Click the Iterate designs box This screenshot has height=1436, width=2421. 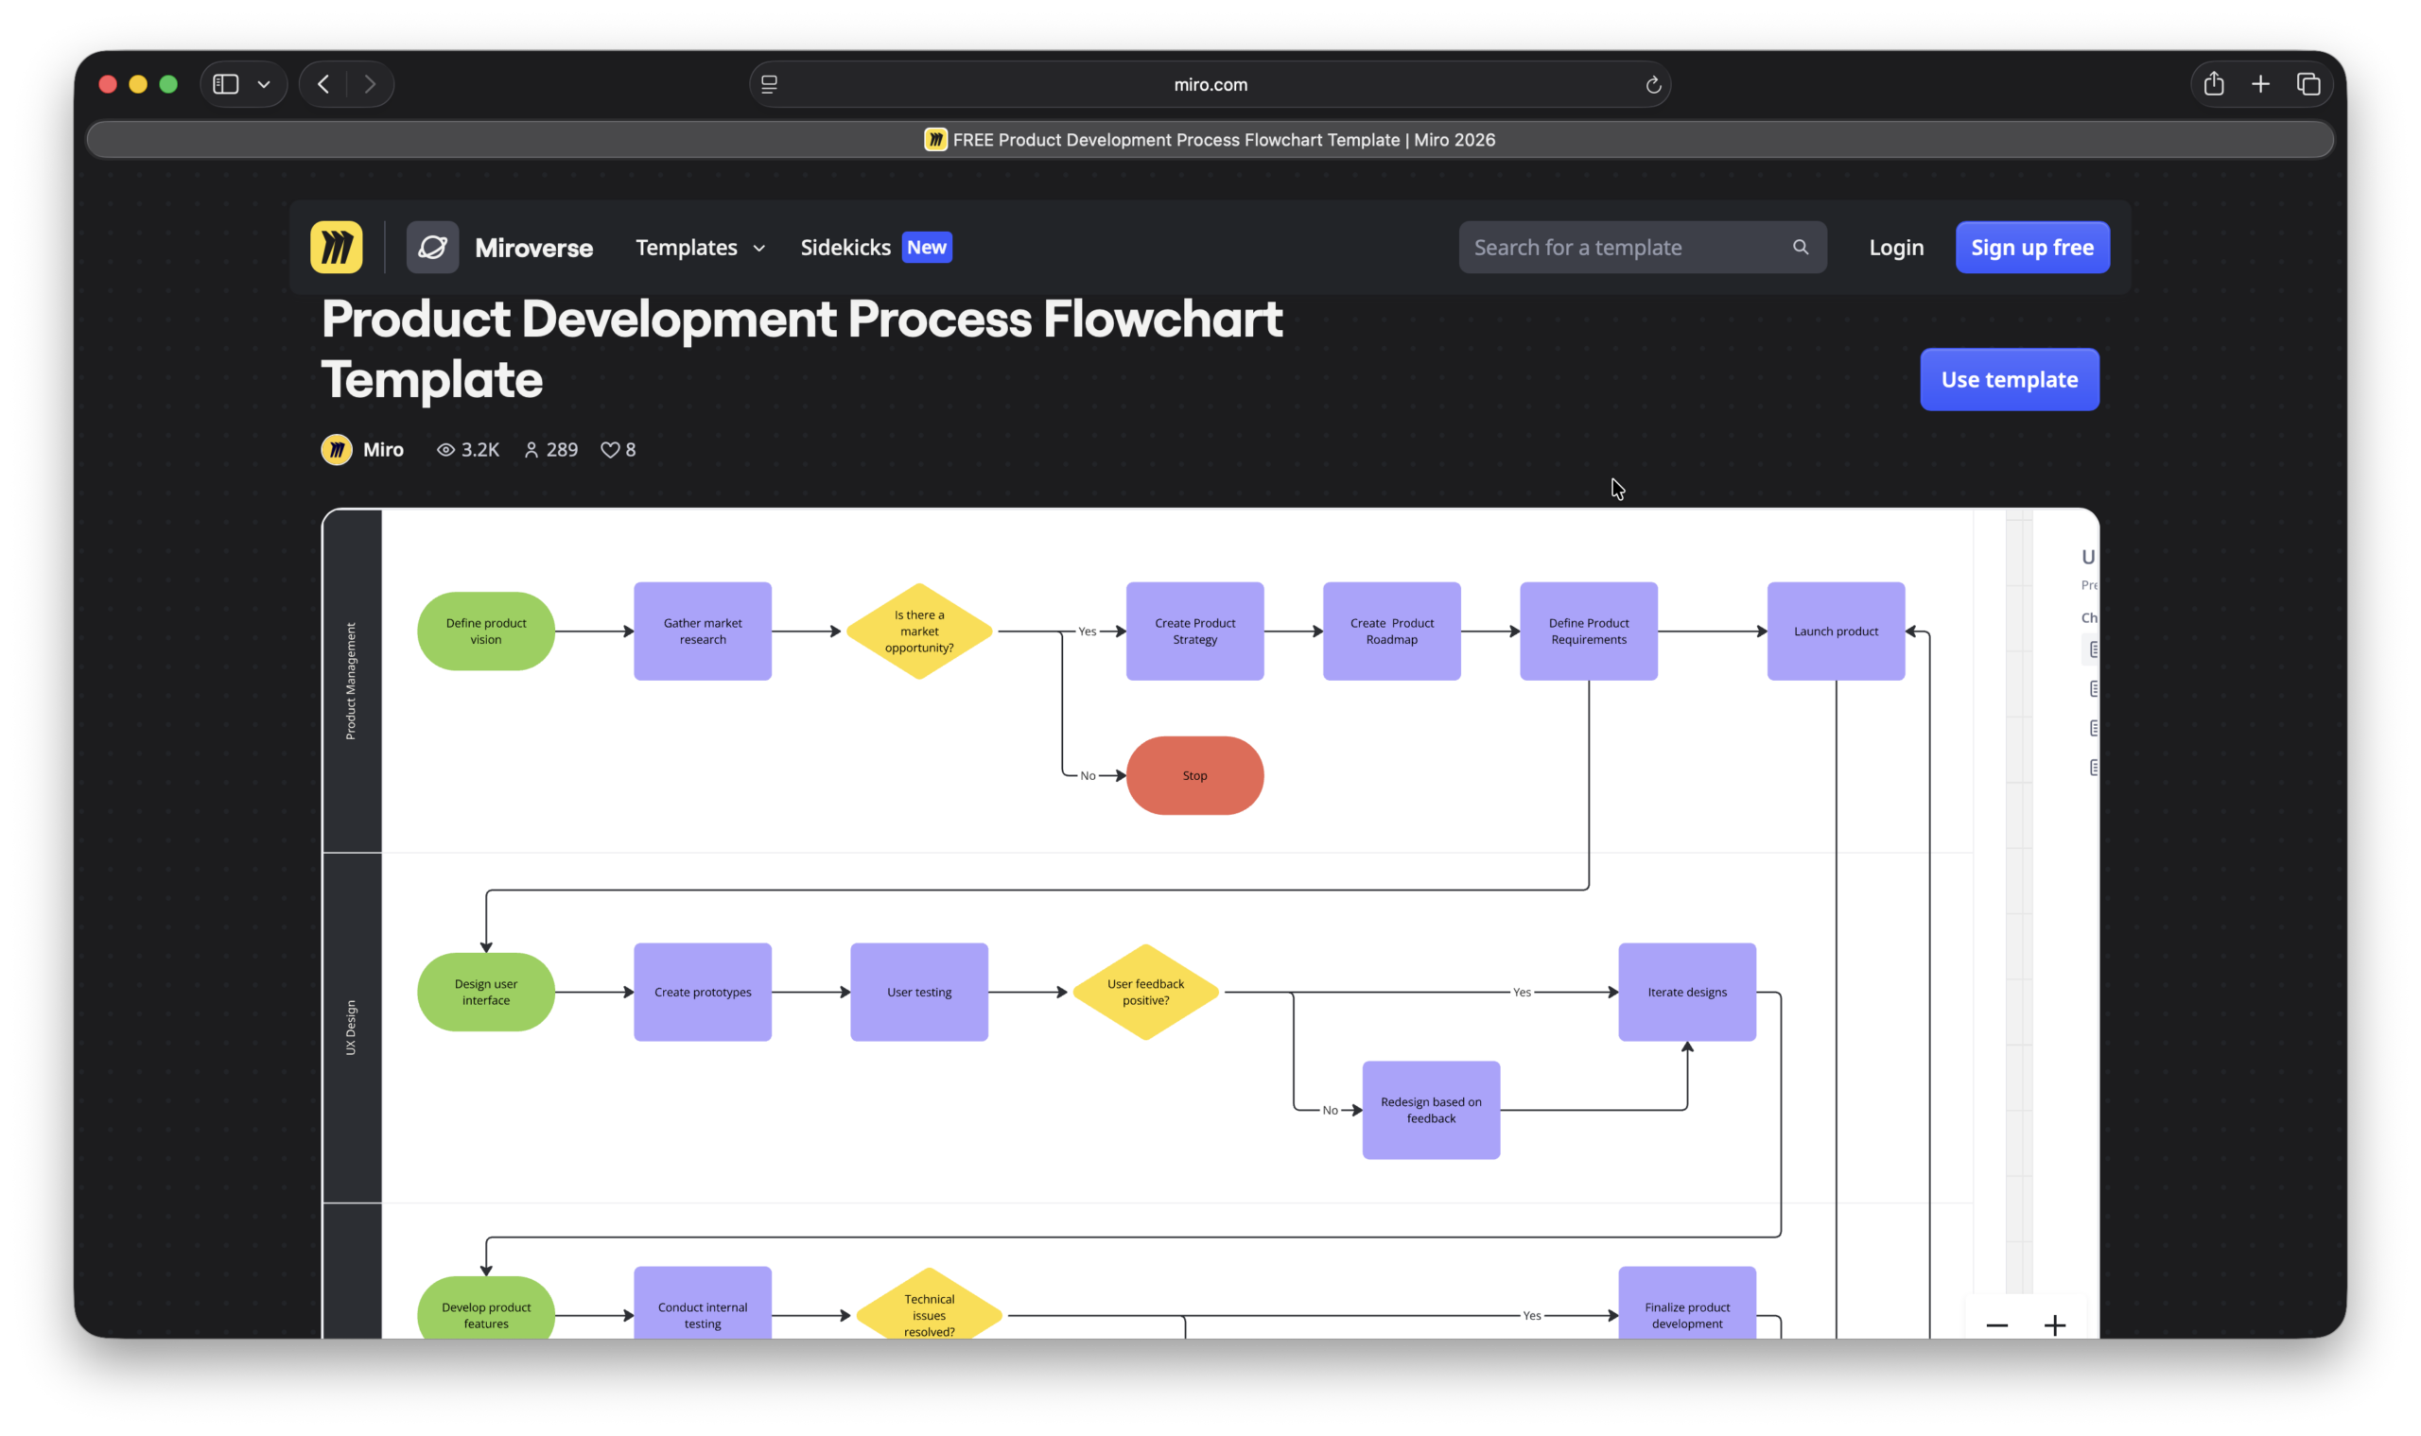coord(1686,992)
